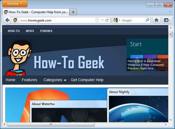
Task: Open the NEWS top navigation link
Action: [x=30, y=31]
